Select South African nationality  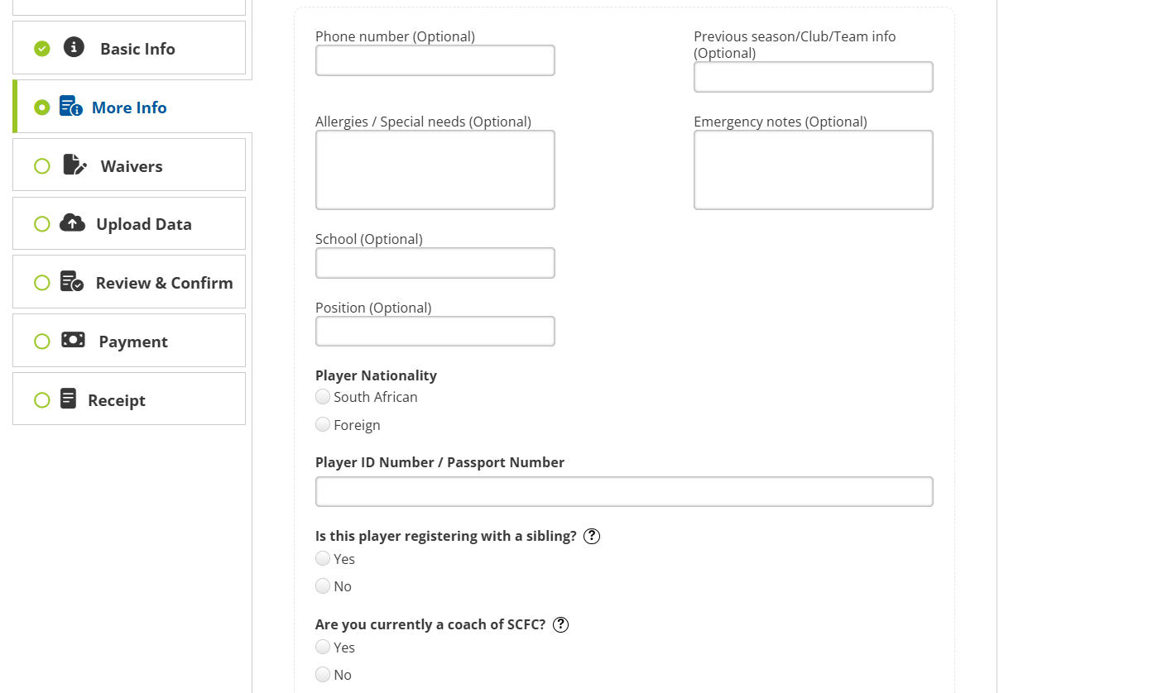click(x=323, y=397)
